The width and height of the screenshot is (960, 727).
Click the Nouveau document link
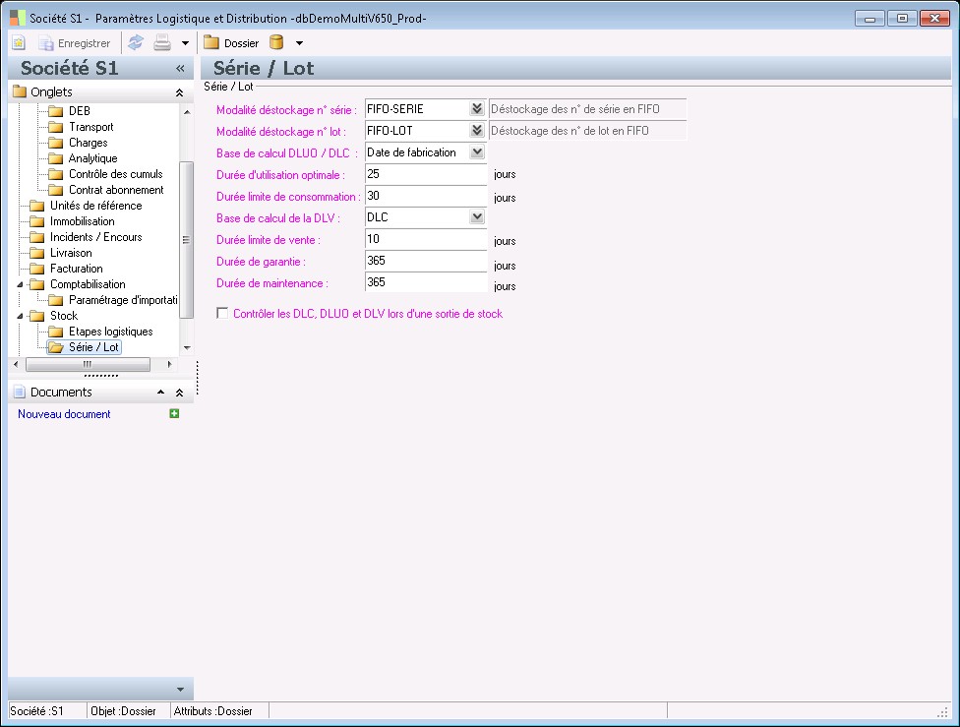click(64, 414)
